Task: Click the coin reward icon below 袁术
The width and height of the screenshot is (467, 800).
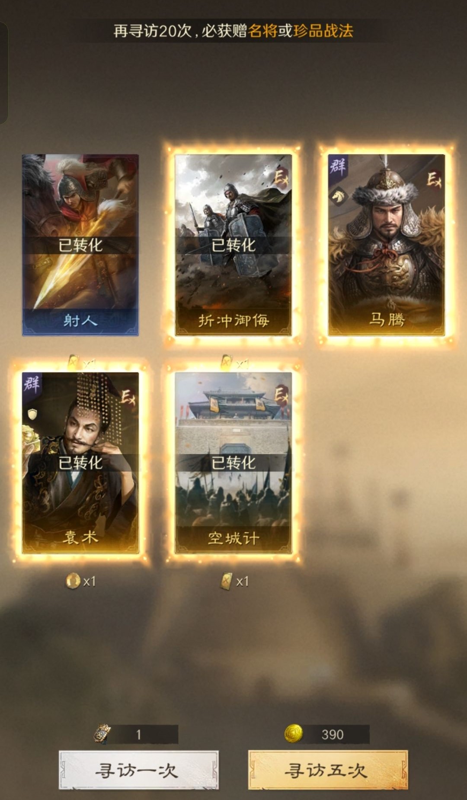Action: 73,581
